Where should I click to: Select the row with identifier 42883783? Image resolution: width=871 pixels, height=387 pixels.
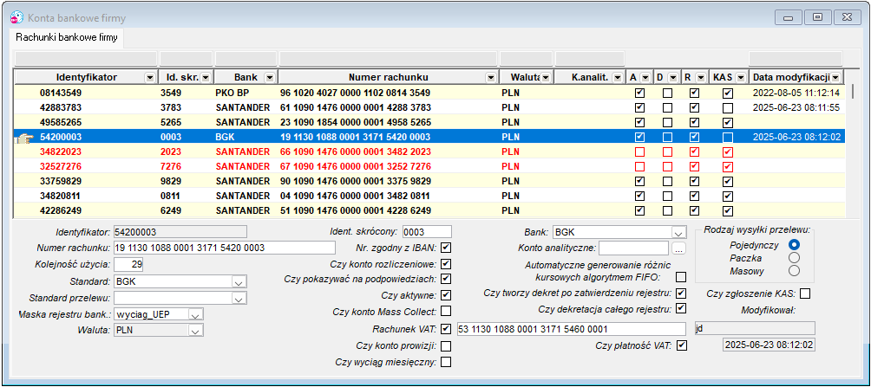[430, 107]
